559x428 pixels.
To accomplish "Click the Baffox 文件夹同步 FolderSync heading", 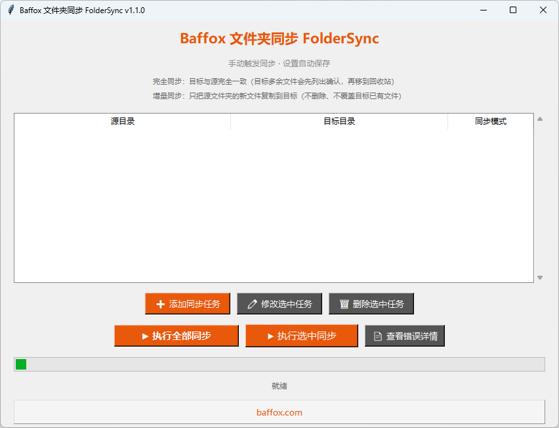I will coord(279,39).
